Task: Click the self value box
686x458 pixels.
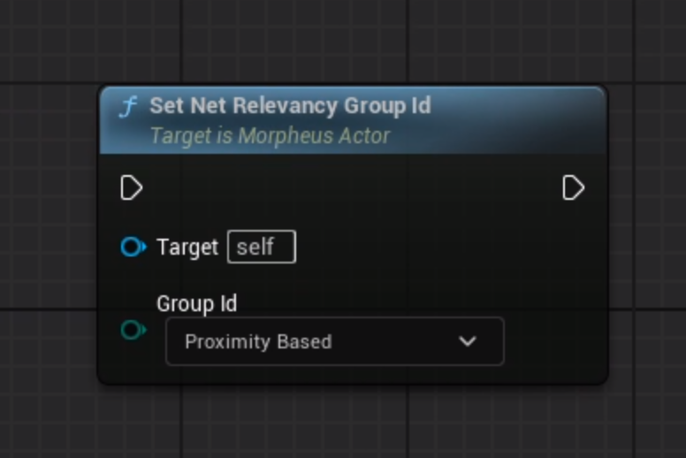Action: pos(261,247)
